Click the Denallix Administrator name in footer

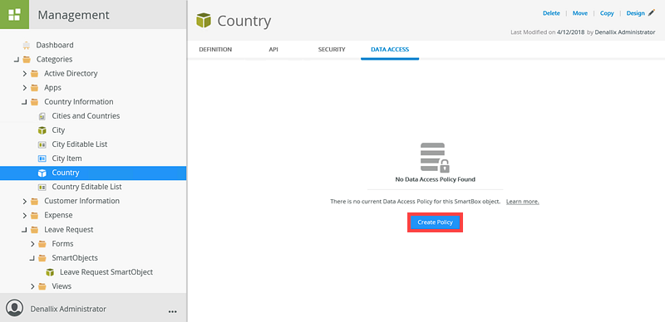click(x=68, y=309)
